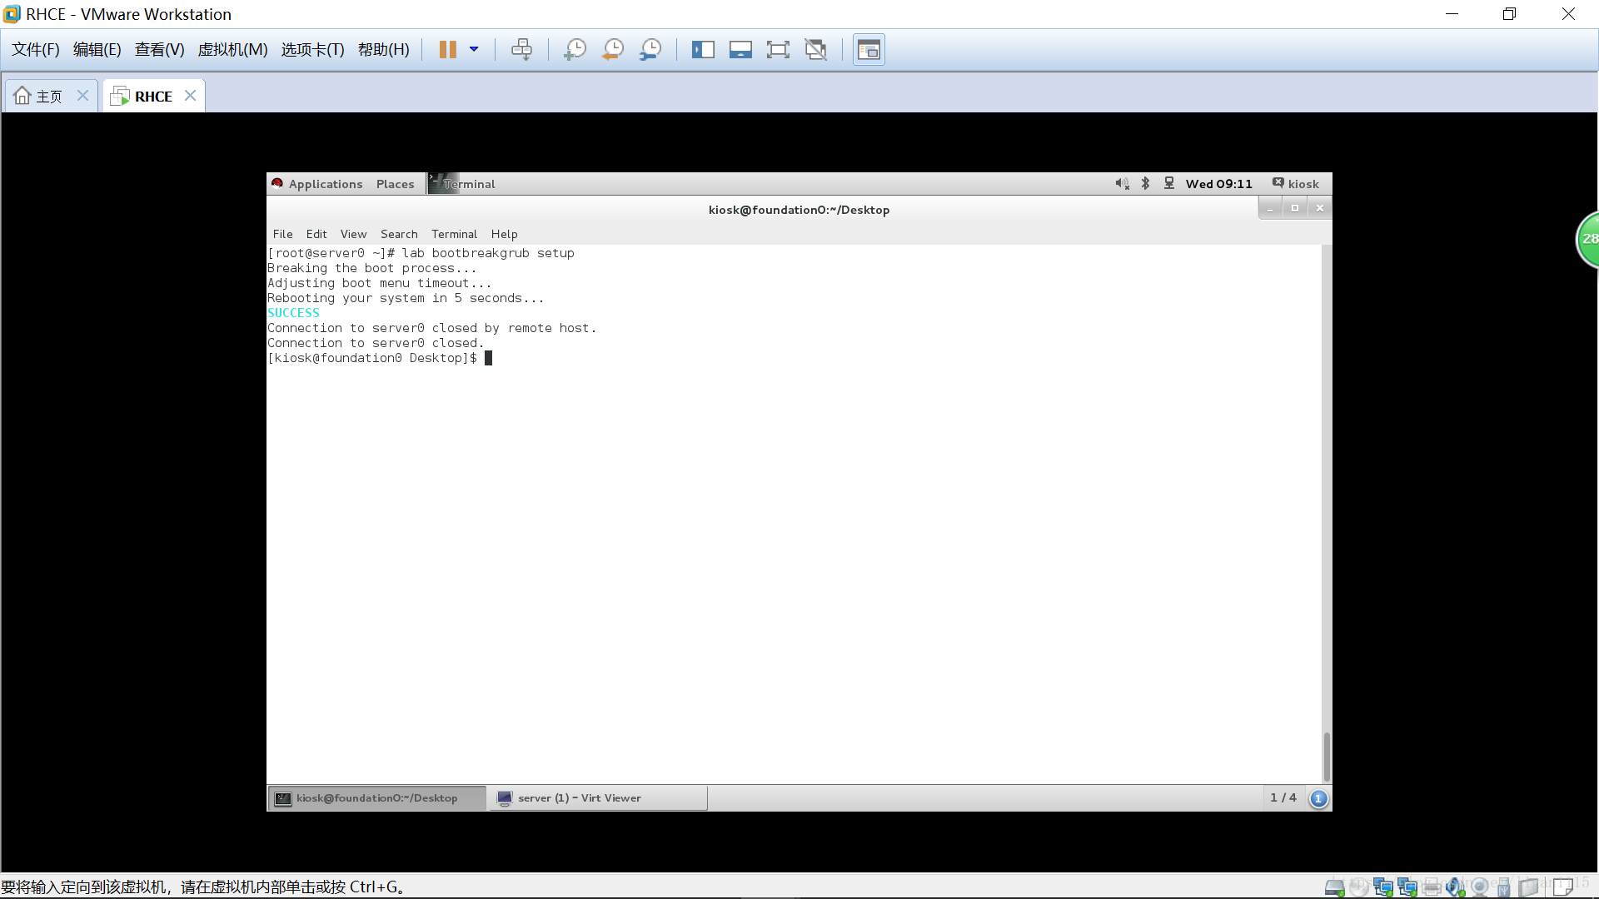Enter full screen mode
This screenshot has width=1599, height=899.
click(778, 50)
